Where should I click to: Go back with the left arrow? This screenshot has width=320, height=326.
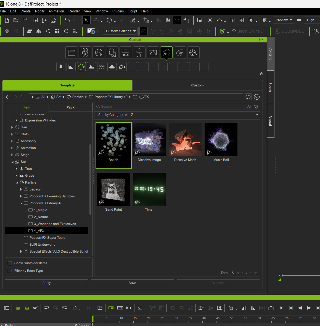tap(8, 97)
